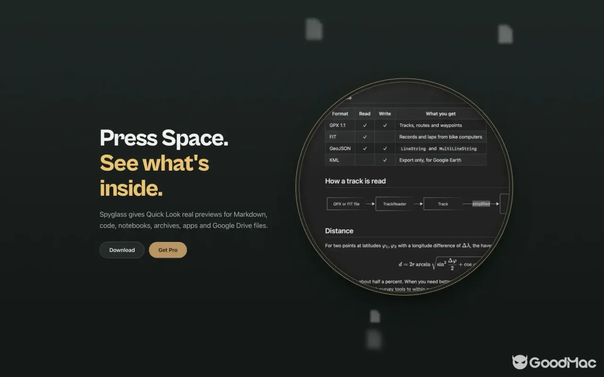This screenshot has height=377, width=604.
Task: Click the Spyglass description paragraph
Action: click(184, 220)
